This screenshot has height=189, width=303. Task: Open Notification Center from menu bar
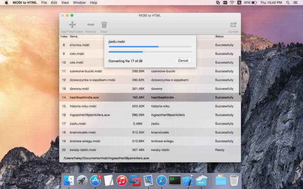point(295,3)
